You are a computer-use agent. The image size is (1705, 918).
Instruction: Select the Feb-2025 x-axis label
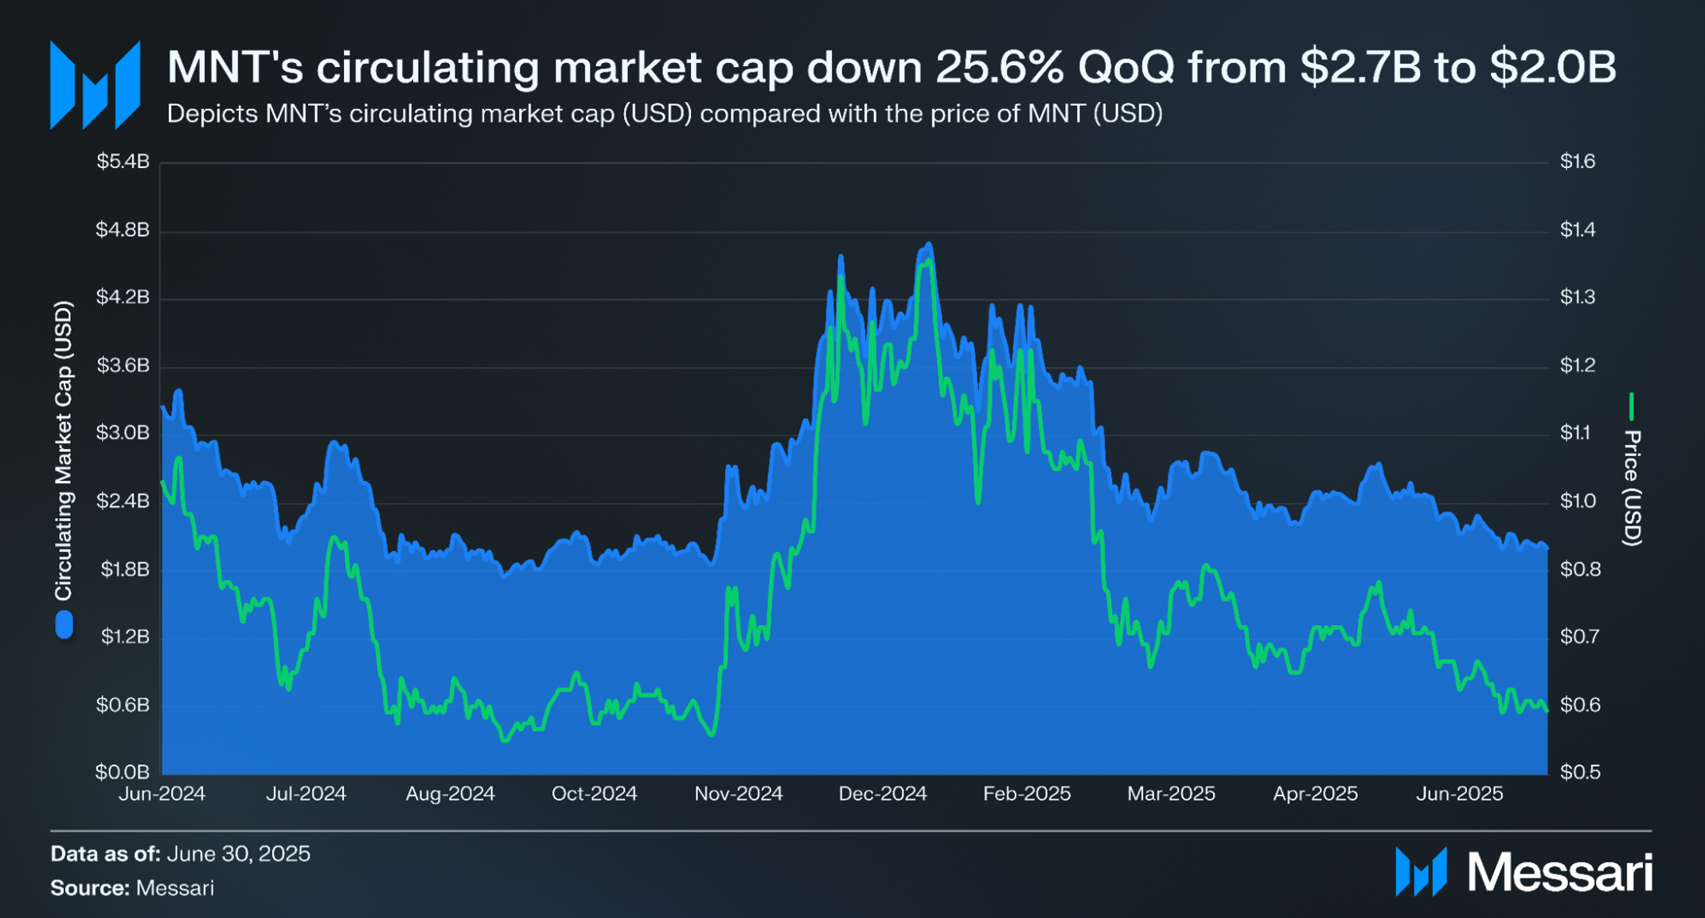coord(1027,794)
